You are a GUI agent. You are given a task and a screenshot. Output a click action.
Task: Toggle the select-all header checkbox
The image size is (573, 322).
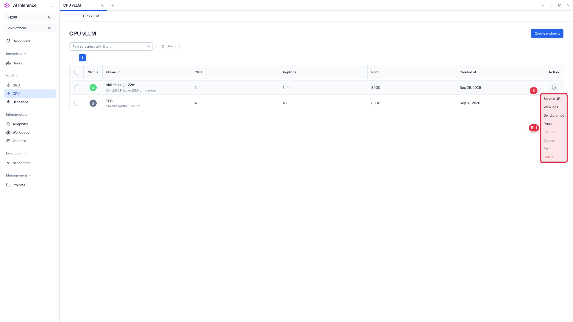(77, 72)
